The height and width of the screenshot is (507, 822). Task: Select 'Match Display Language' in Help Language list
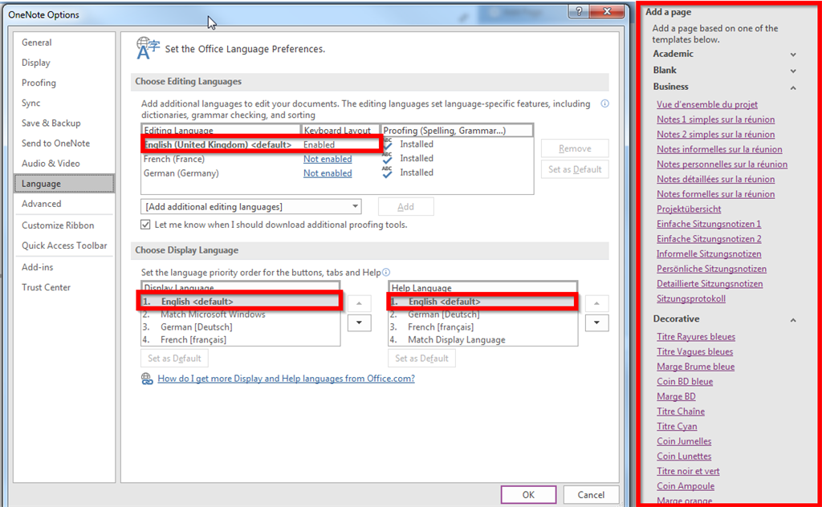click(x=482, y=339)
